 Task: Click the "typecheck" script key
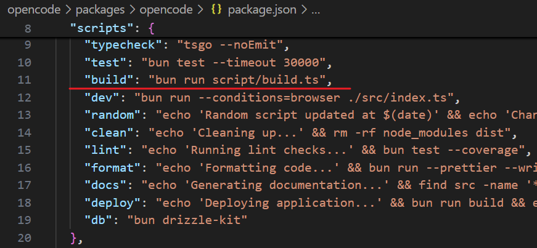coord(124,44)
